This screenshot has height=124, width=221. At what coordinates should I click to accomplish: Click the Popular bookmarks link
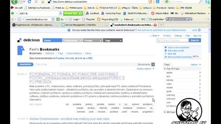click(60, 58)
